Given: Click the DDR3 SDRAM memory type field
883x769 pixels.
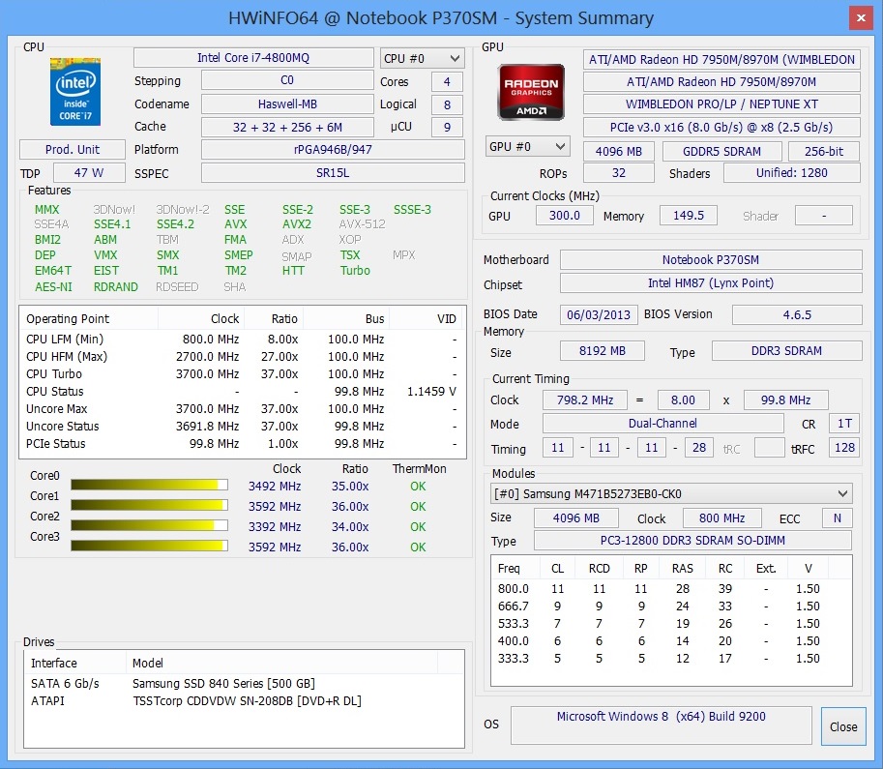Looking at the screenshot, I should 786,351.
